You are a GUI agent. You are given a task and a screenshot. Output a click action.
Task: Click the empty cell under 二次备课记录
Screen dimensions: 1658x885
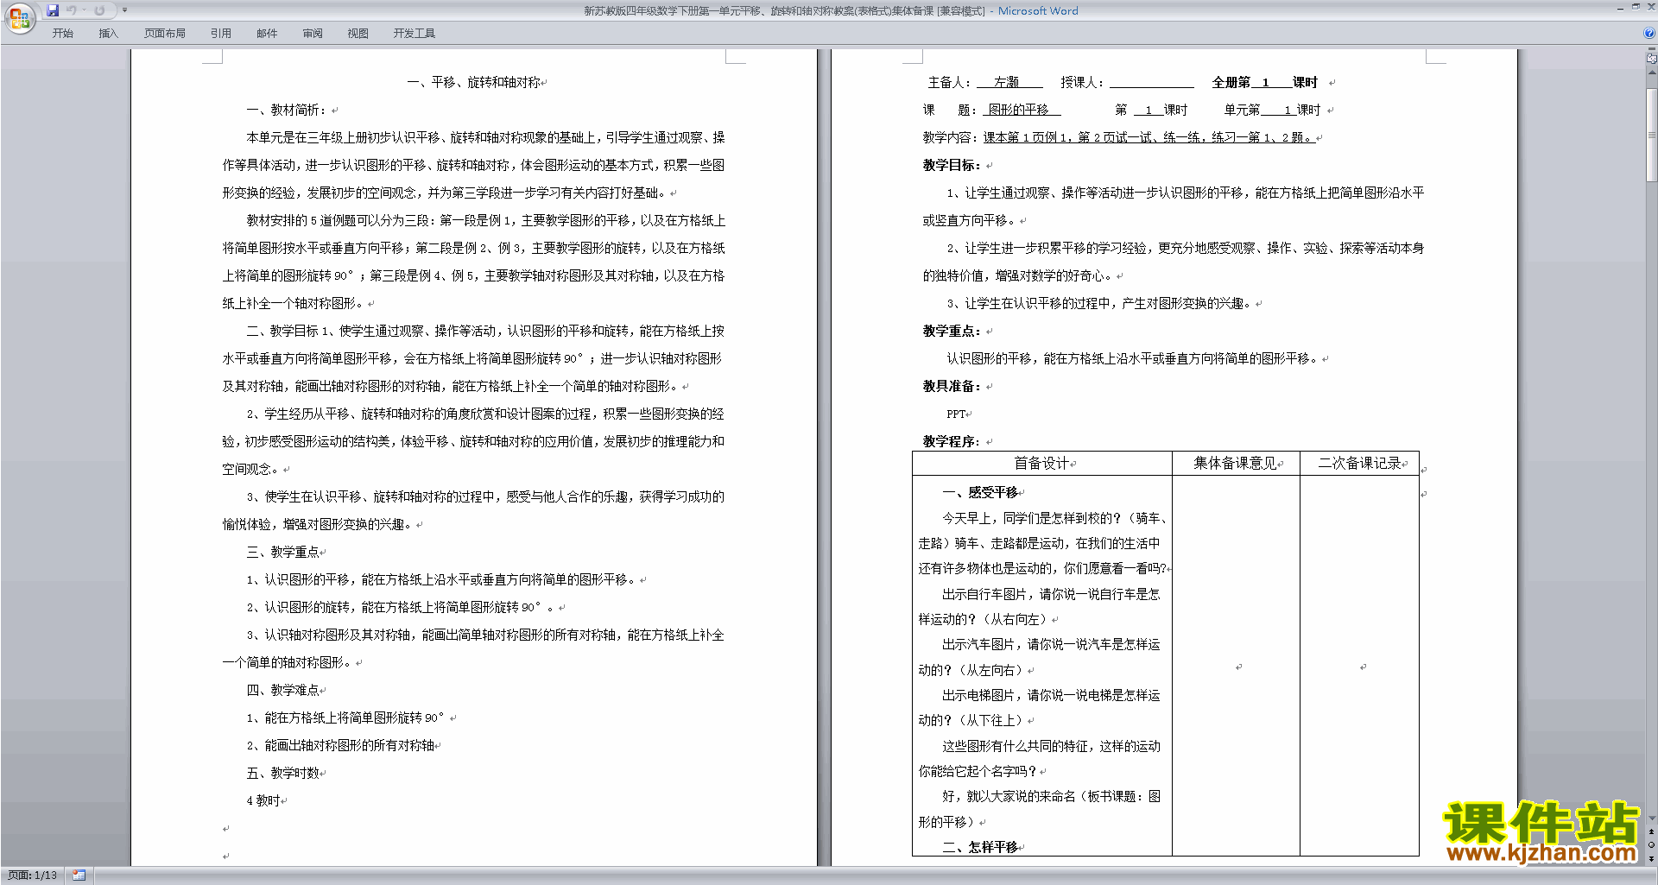click(1360, 666)
